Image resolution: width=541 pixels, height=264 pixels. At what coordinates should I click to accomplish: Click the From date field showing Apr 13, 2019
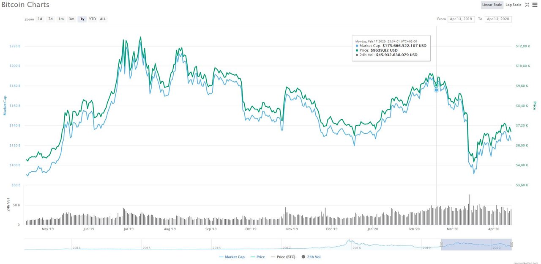(x=461, y=19)
